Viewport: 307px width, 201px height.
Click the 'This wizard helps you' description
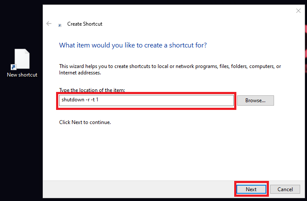[x=170, y=69]
